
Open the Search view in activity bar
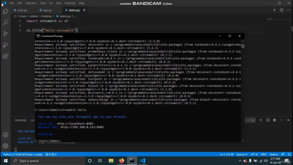click(x=5, y=22)
